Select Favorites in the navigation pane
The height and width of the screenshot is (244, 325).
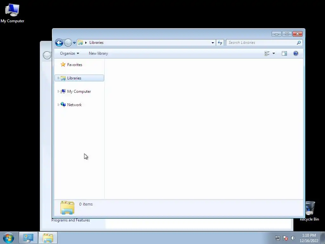[75, 65]
